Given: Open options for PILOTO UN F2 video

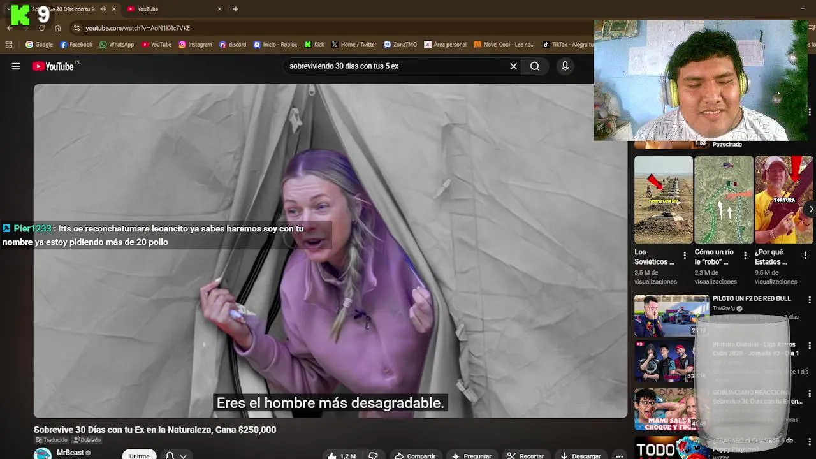Looking at the screenshot, I should 810,299.
